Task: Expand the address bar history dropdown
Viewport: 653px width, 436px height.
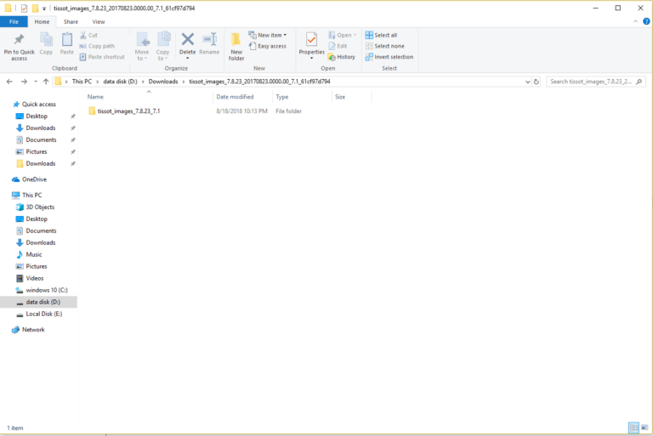Action: coord(526,82)
